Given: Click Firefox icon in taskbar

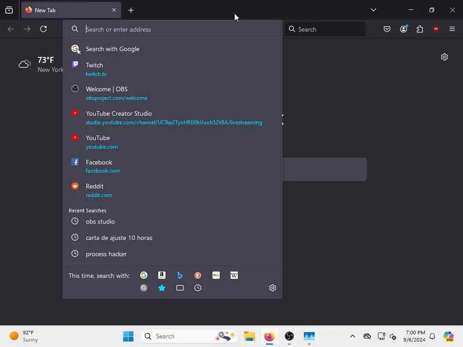Looking at the screenshot, I should point(269,336).
